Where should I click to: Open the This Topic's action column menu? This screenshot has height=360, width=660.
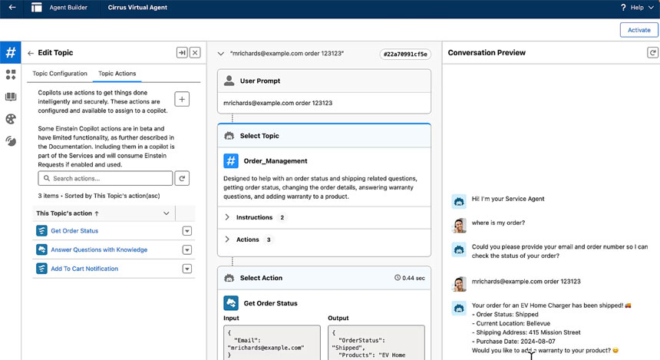point(167,213)
